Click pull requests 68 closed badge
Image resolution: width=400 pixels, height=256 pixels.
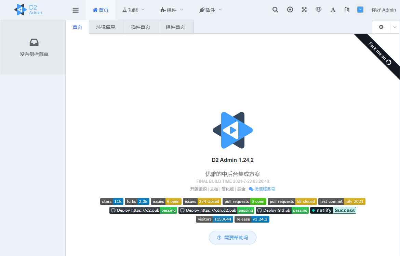point(292,201)
